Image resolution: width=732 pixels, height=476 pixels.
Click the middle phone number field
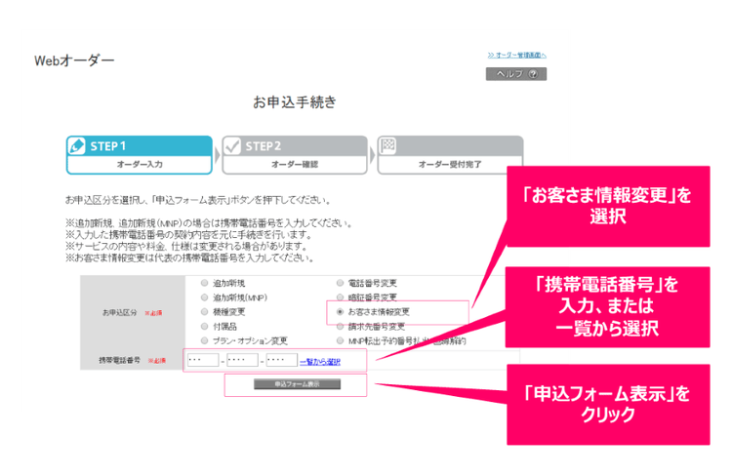tap(242, 360)
